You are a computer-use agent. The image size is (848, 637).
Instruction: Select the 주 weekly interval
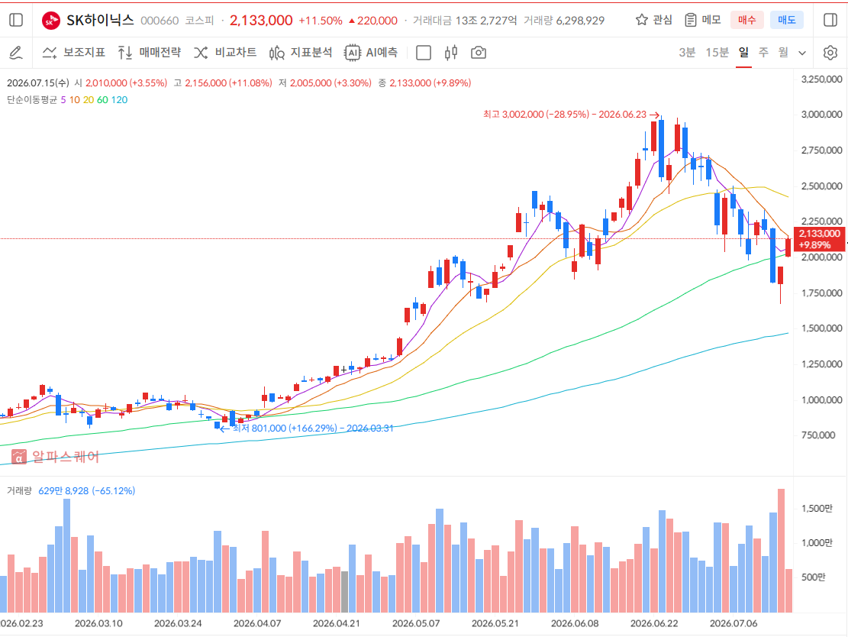tap(763, 53)
